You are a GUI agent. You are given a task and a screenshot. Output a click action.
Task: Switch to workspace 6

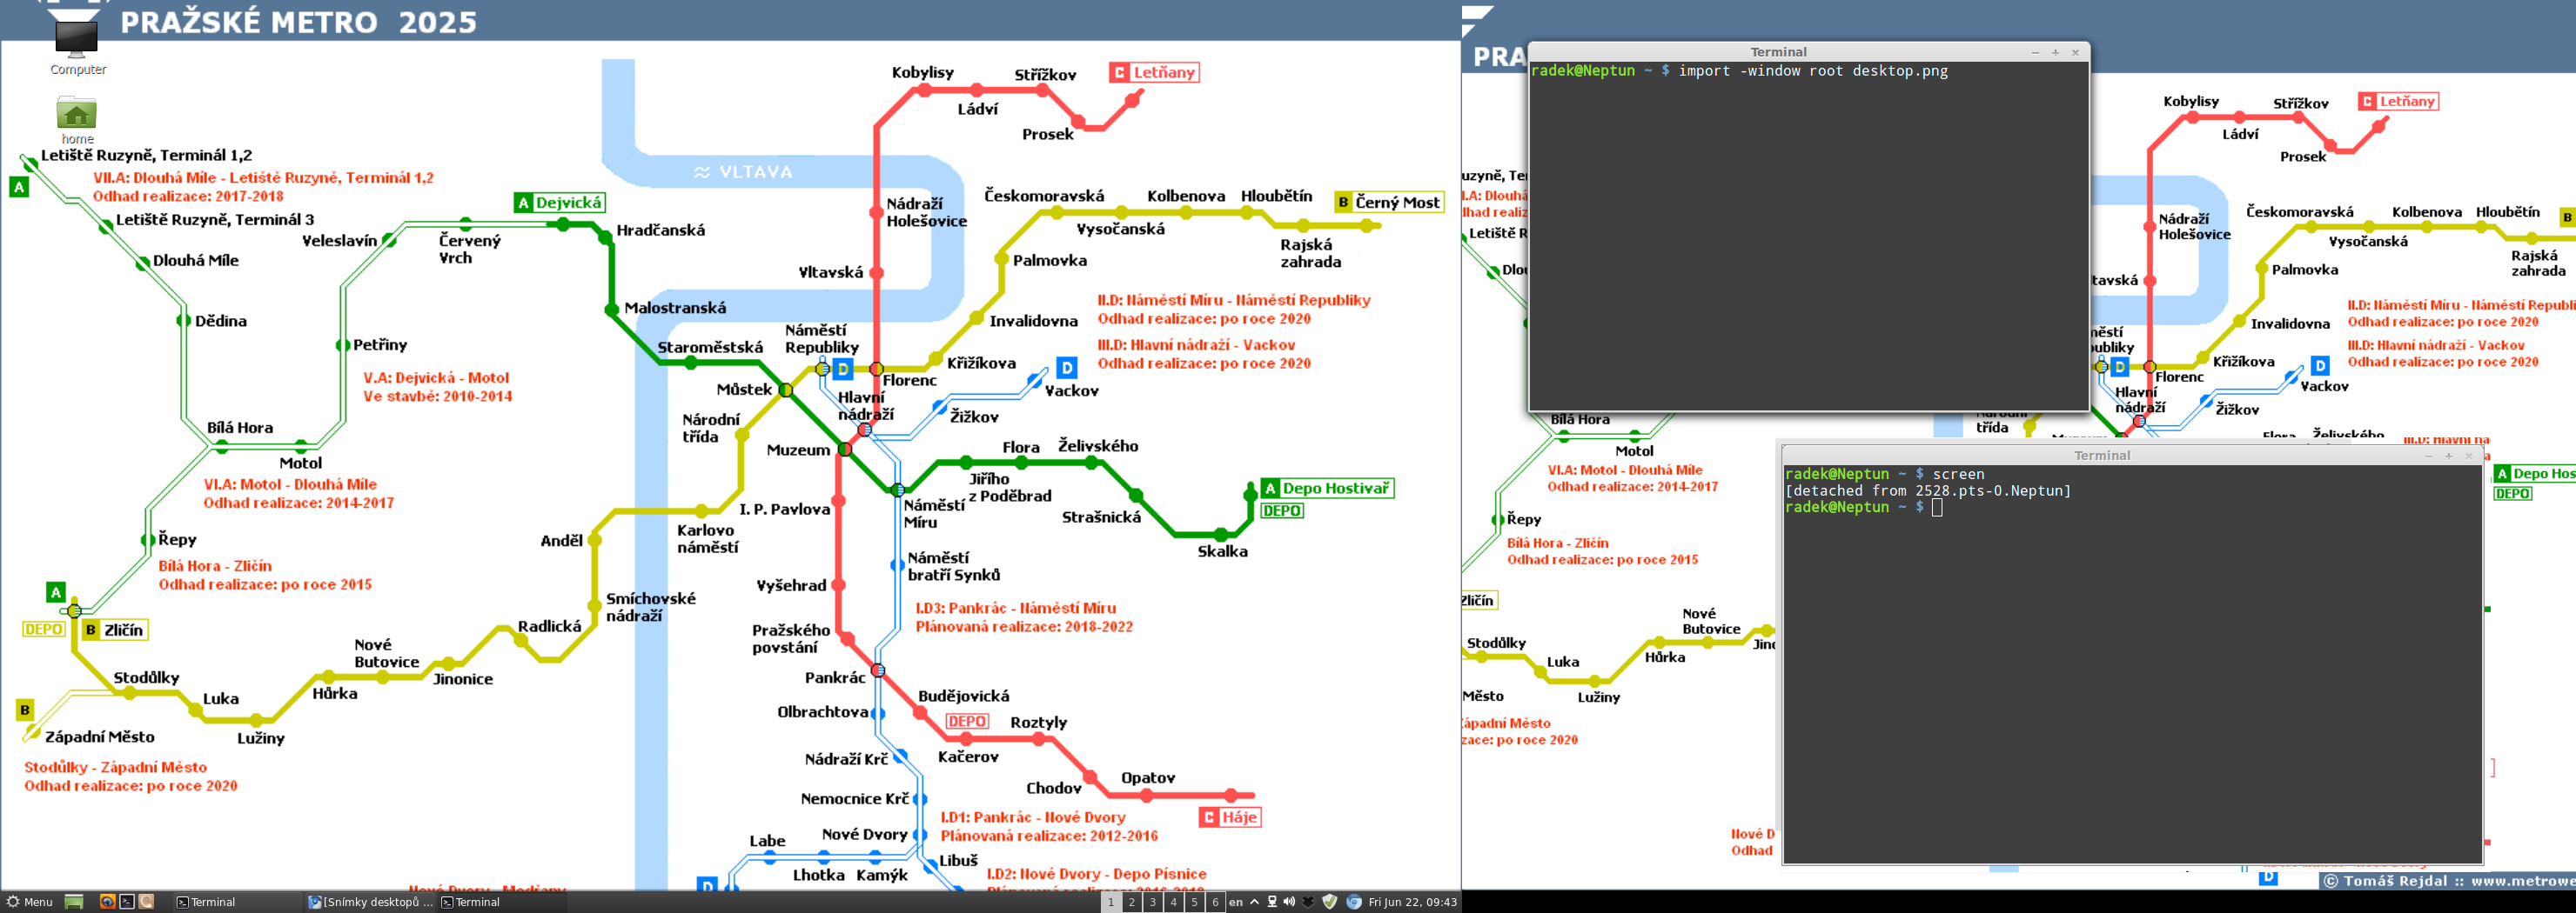(x=1215, y=902)
